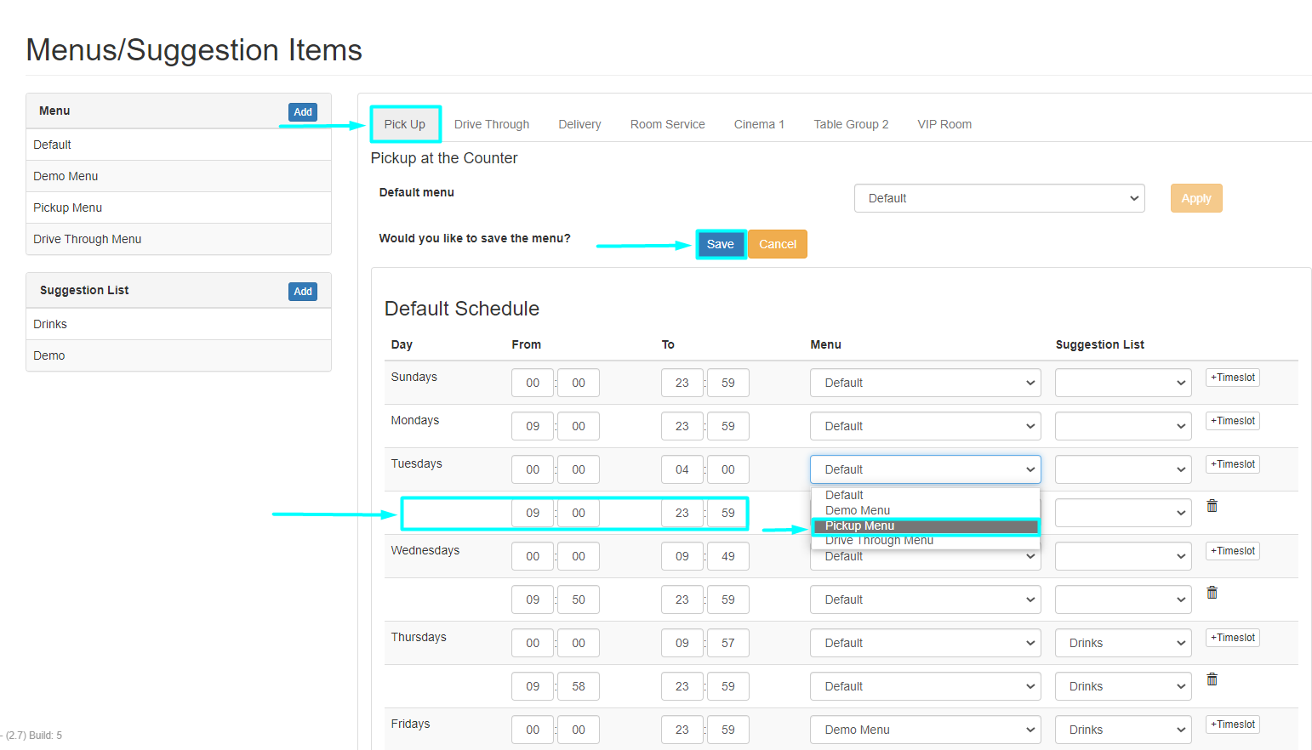Collapse the open Tuesdays menu dropdown
The width and height of the screenshot is (1312, 750).
click(x=926, y=469)
